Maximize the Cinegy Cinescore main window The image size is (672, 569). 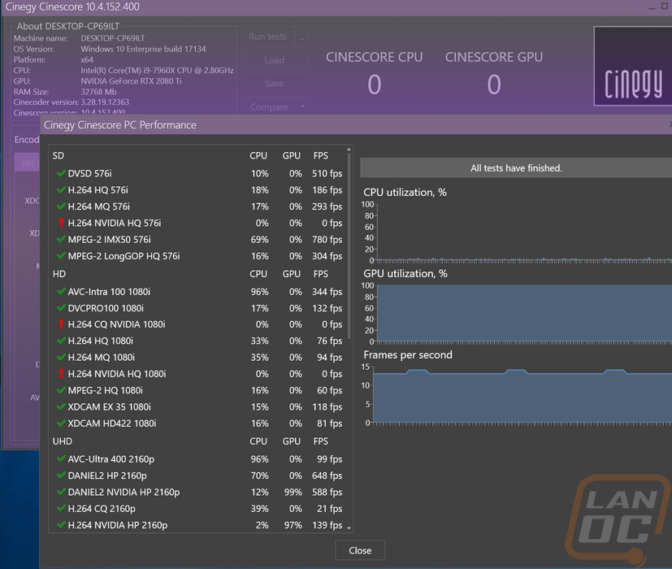665,7
